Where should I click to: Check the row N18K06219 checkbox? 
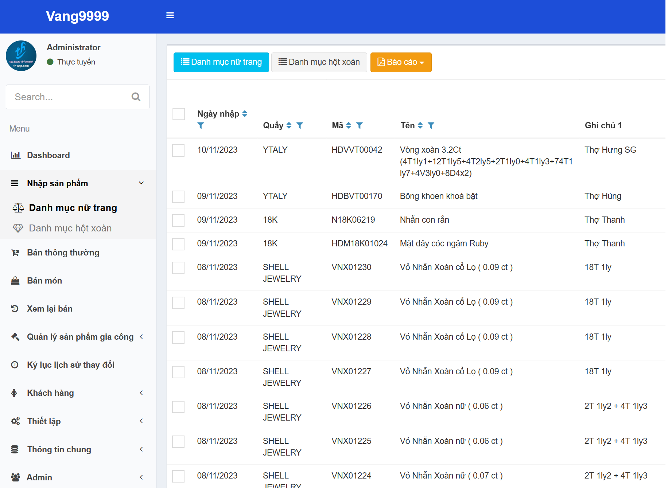[x=178, y=220]
